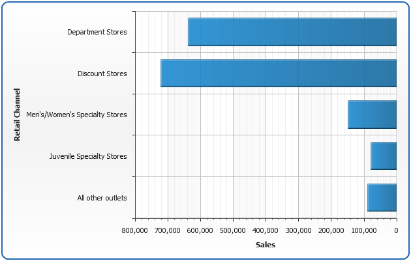Click the All other outlets label
Image resolution: width=411 pixels, height=261 pixels.
coord(100,197)
